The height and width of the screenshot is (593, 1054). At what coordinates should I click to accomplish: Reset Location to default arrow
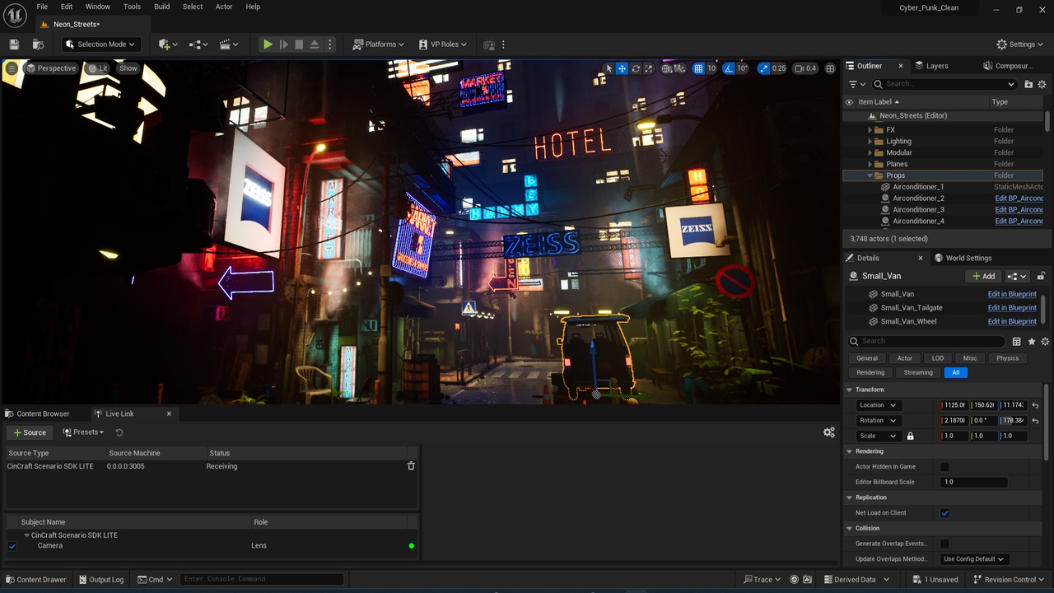[x=1035, y=405]
